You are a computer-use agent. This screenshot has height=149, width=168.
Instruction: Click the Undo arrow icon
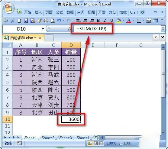59,20
